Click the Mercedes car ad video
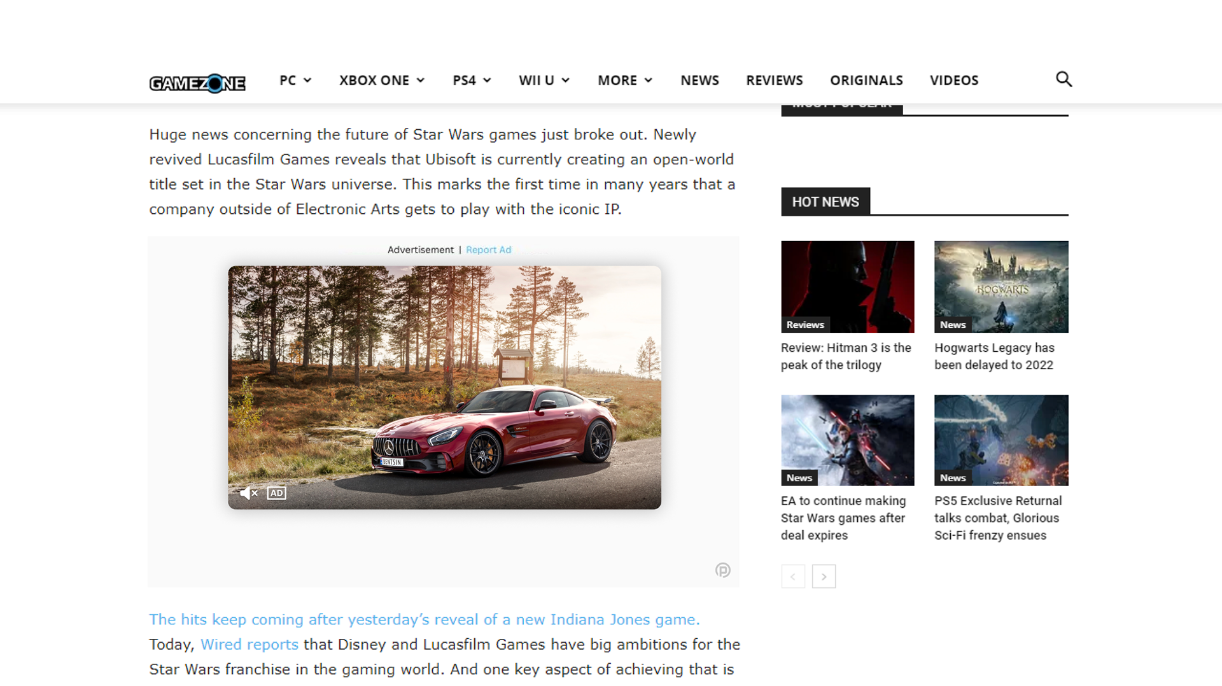 (x=444, y=387)
